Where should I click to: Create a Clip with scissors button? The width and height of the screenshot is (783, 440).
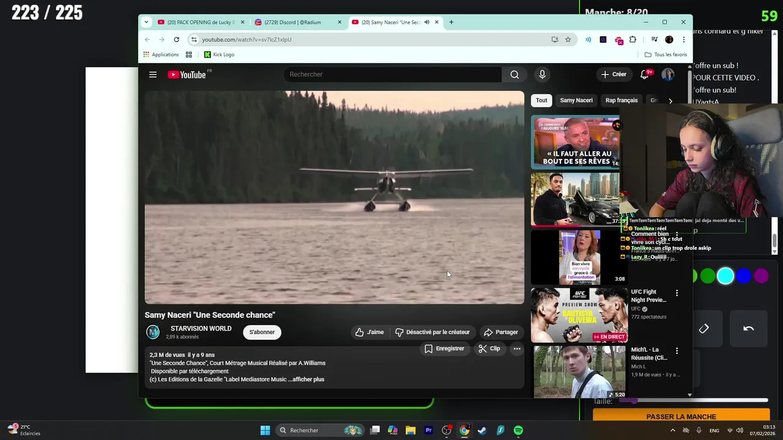point(489,348)
